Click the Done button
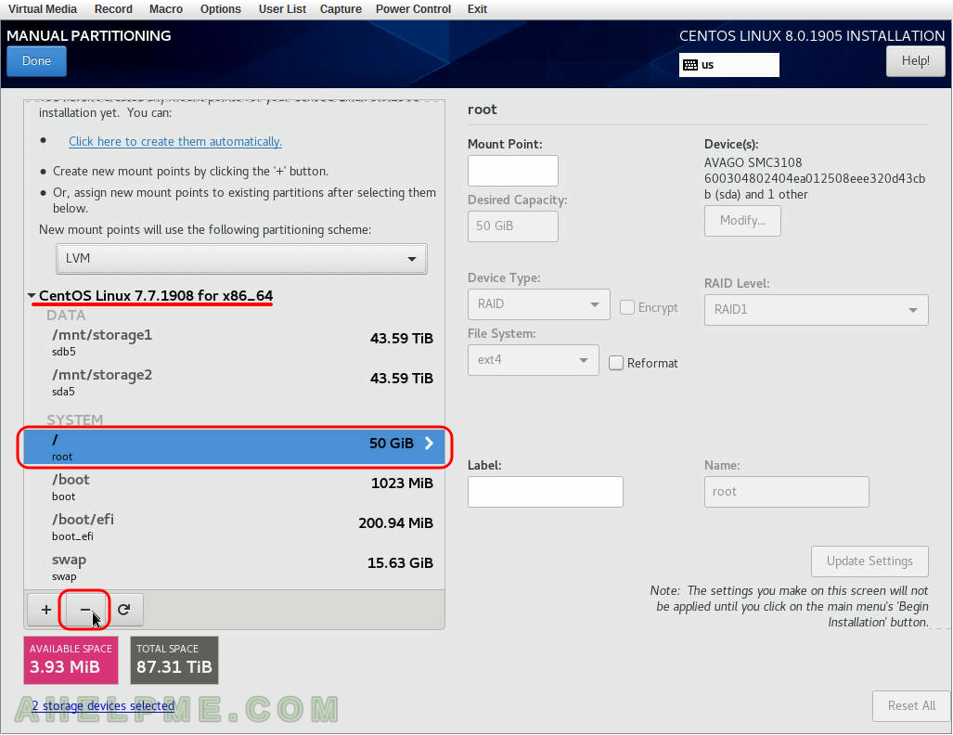Image resolution: width=953 pixels, height=735 pixels. 36,61
